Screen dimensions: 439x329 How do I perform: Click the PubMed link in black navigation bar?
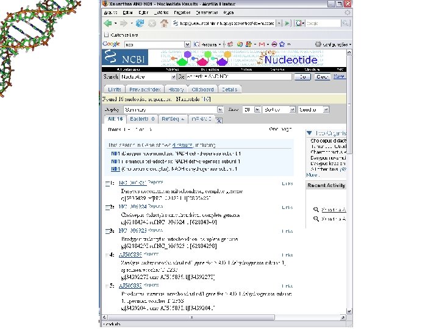[x=173, y=69]
